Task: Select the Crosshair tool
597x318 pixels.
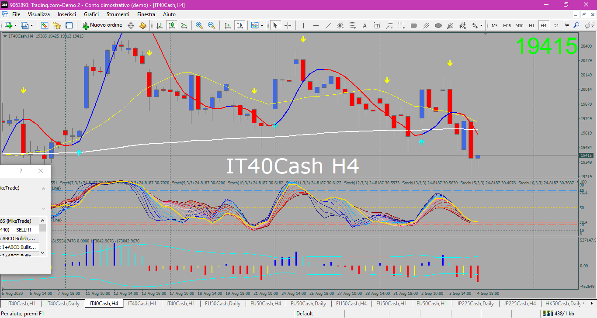Action: point(288,25)
